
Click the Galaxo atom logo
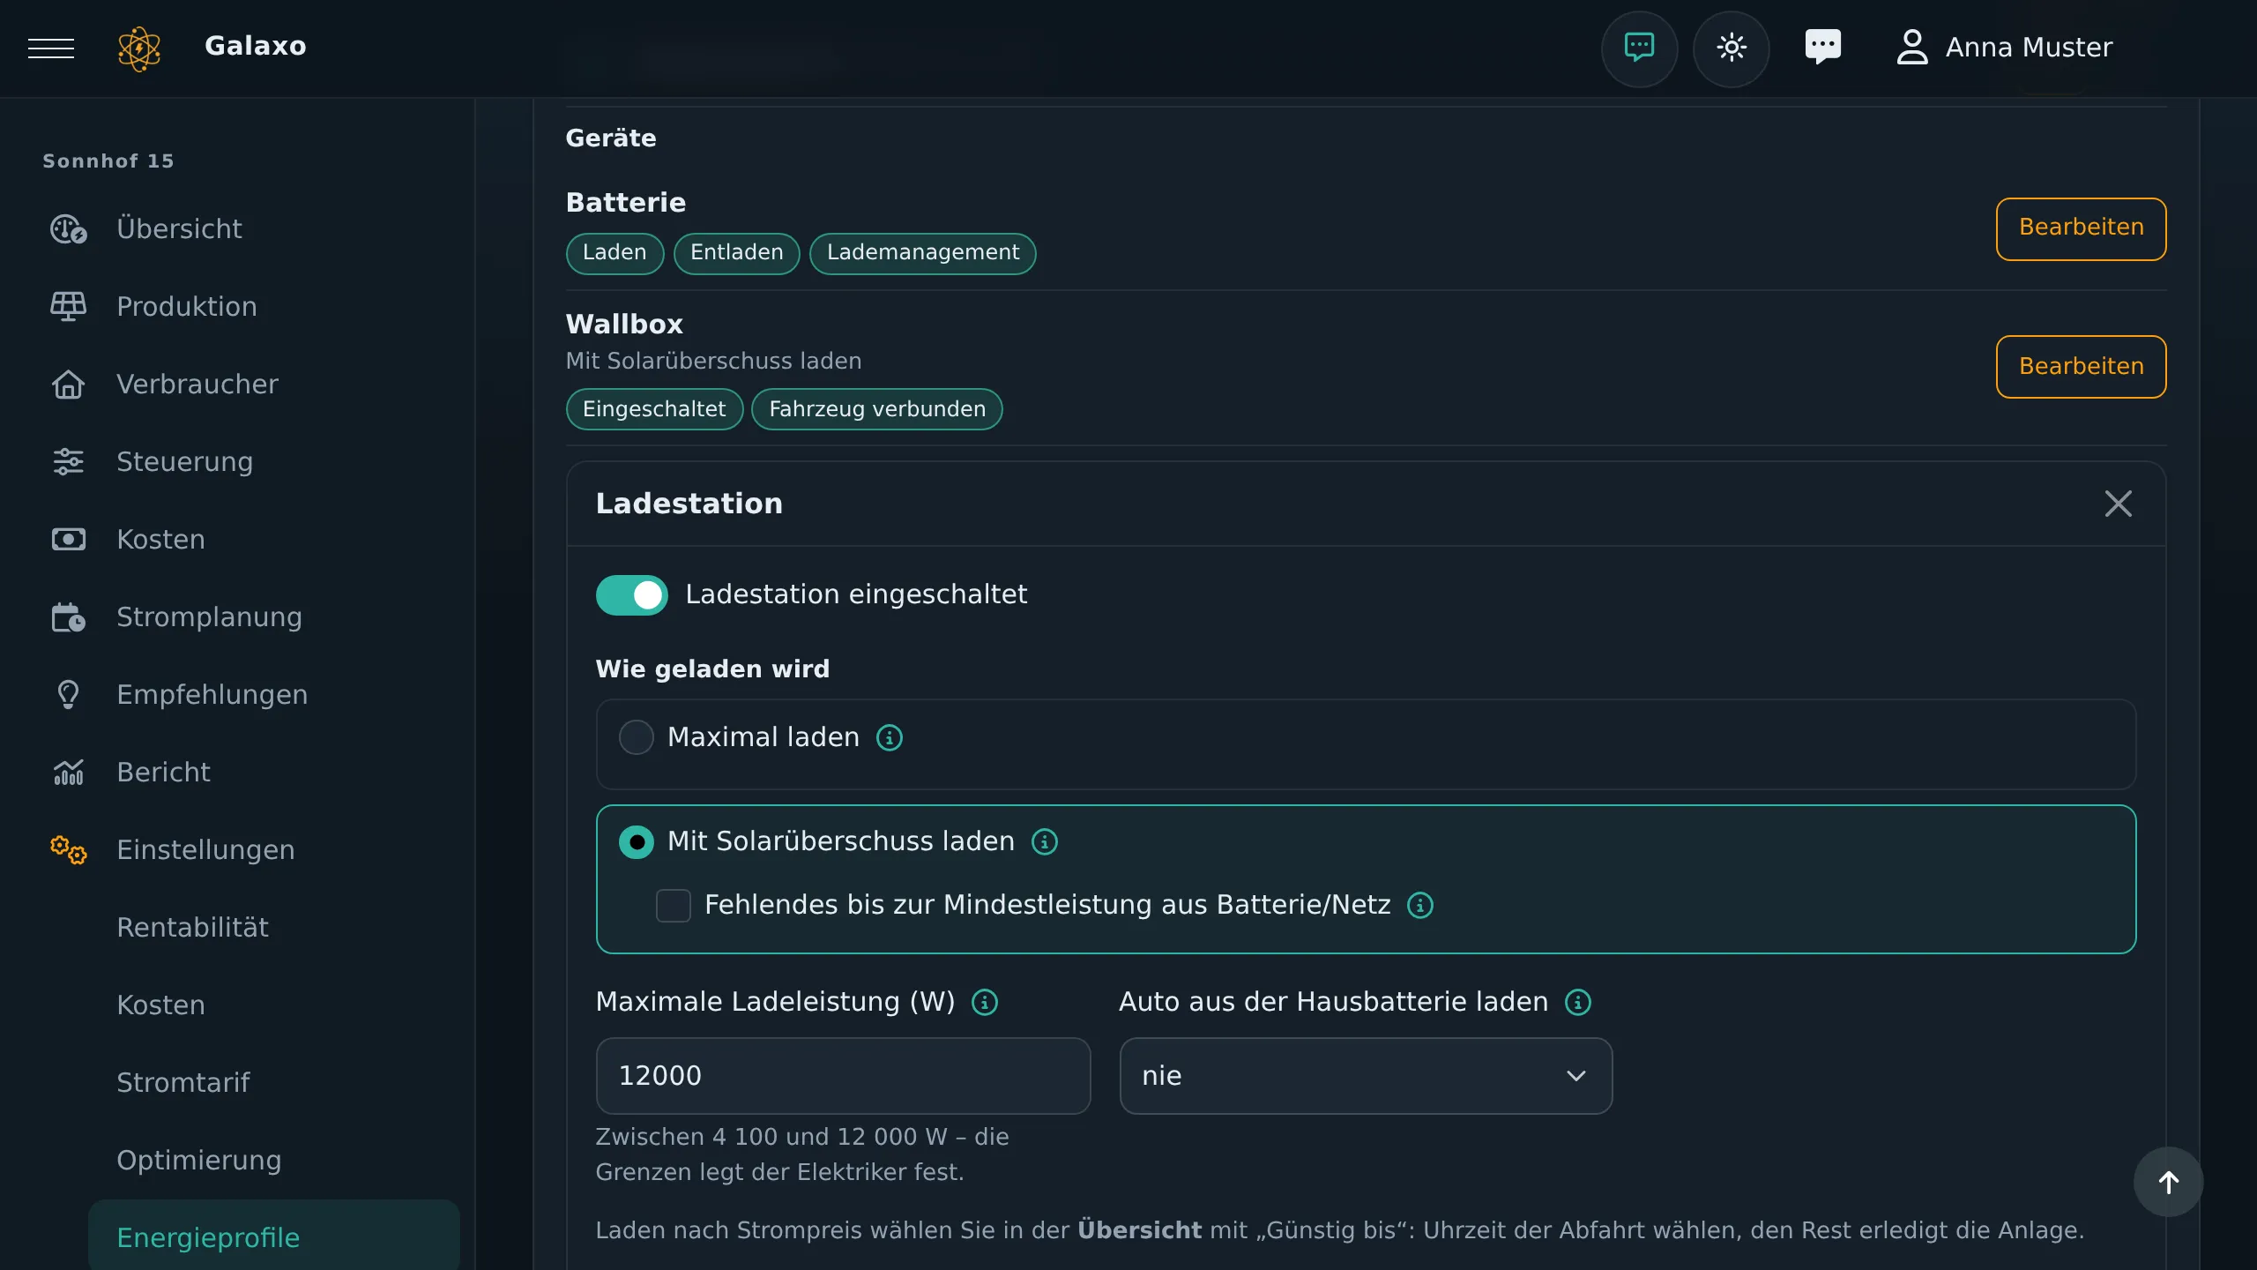139,48
